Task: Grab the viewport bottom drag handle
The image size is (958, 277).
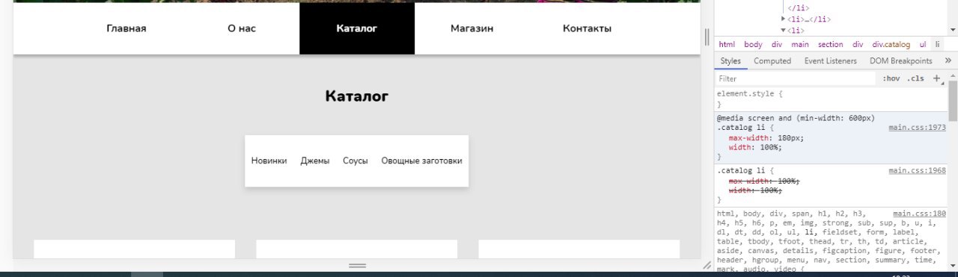Action: coord(357,265)
